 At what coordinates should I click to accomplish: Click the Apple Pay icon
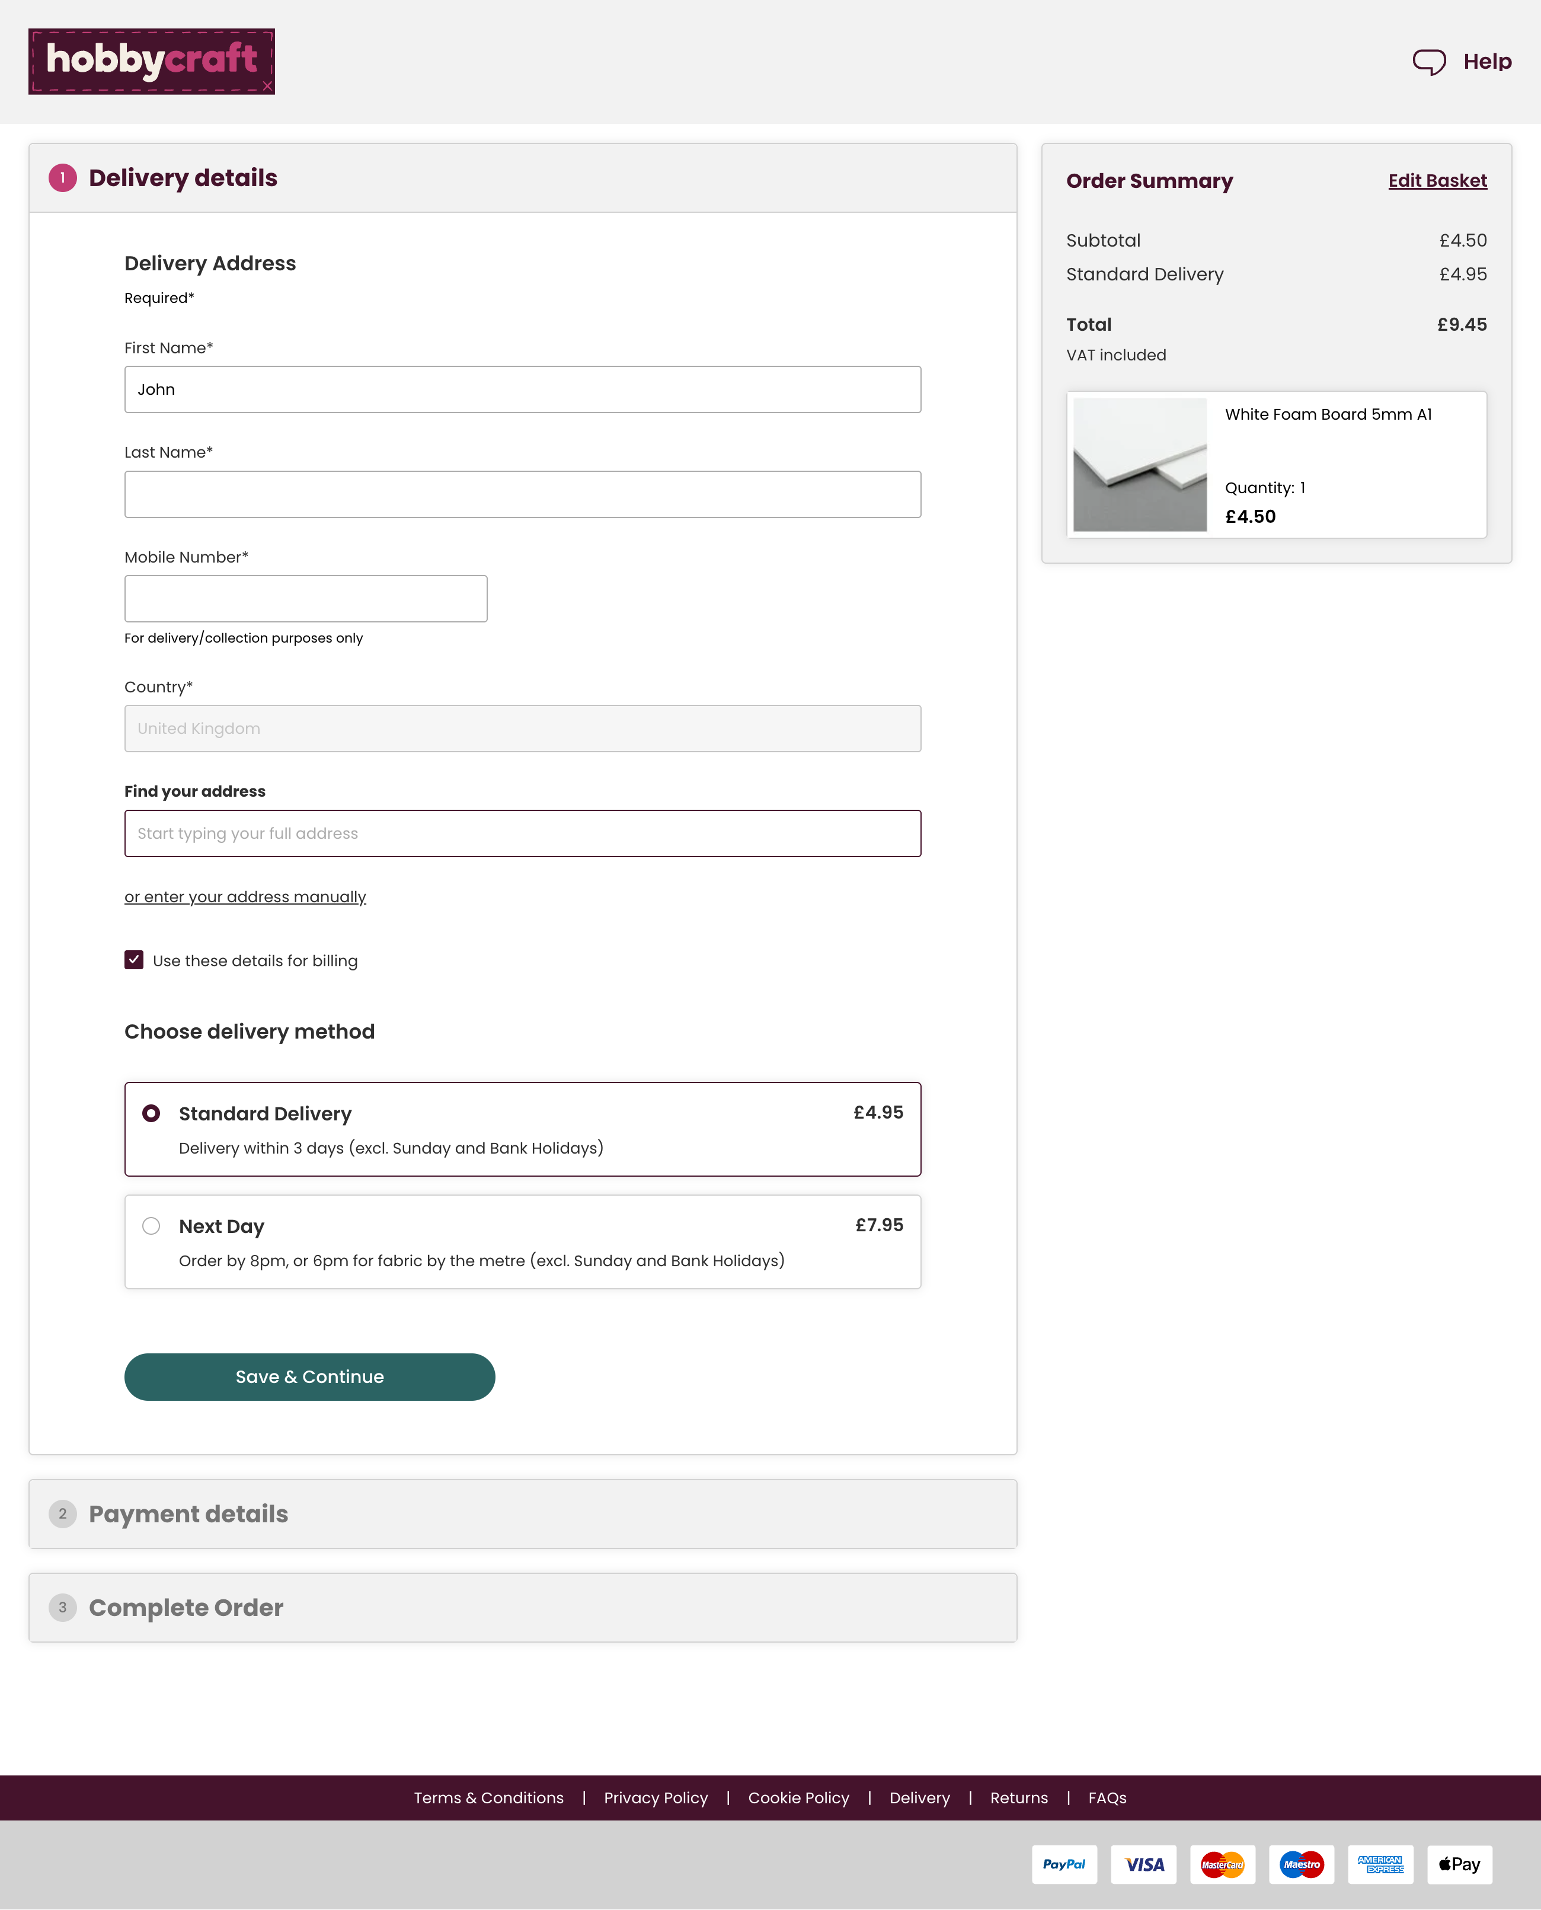(1459, 1864)
